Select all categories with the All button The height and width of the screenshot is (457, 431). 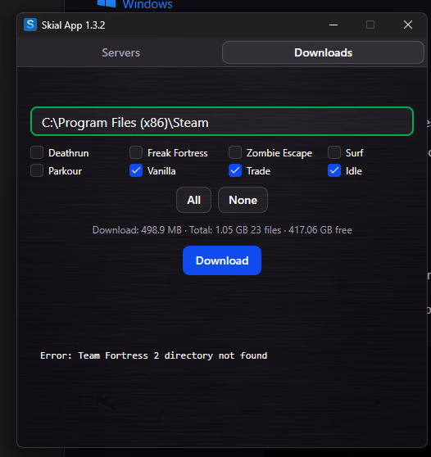click(193, 200)
